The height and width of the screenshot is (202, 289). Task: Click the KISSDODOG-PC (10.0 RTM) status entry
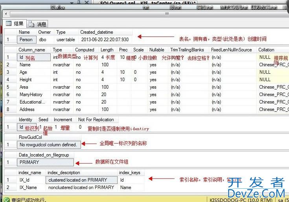(x=241, y=200)
